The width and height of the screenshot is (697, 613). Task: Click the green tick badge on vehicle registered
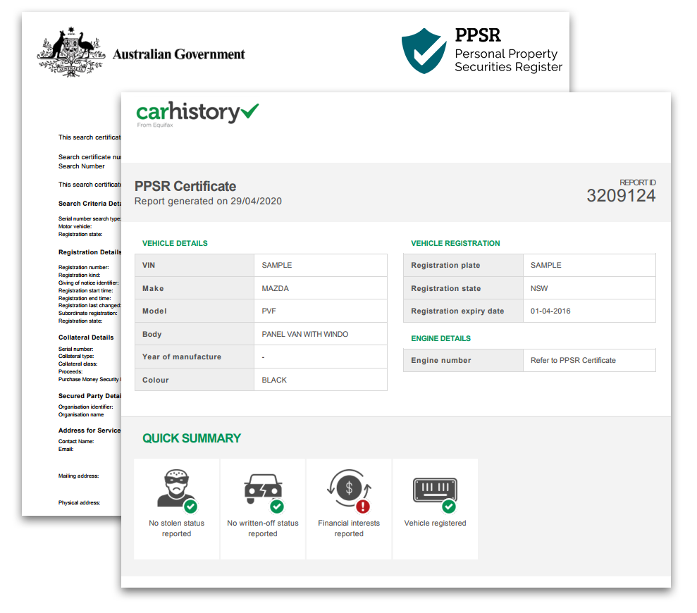(448, 506)
